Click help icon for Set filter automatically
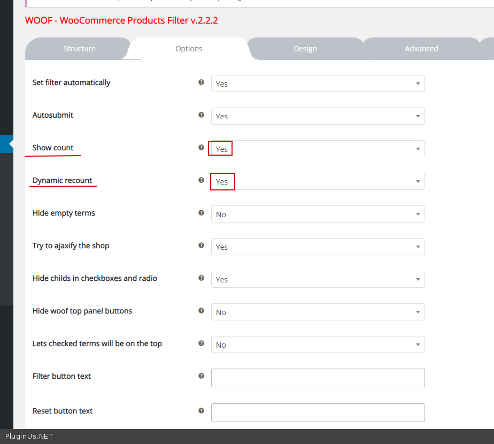Viewport: 494px width, 444px height. click(202, 82)
